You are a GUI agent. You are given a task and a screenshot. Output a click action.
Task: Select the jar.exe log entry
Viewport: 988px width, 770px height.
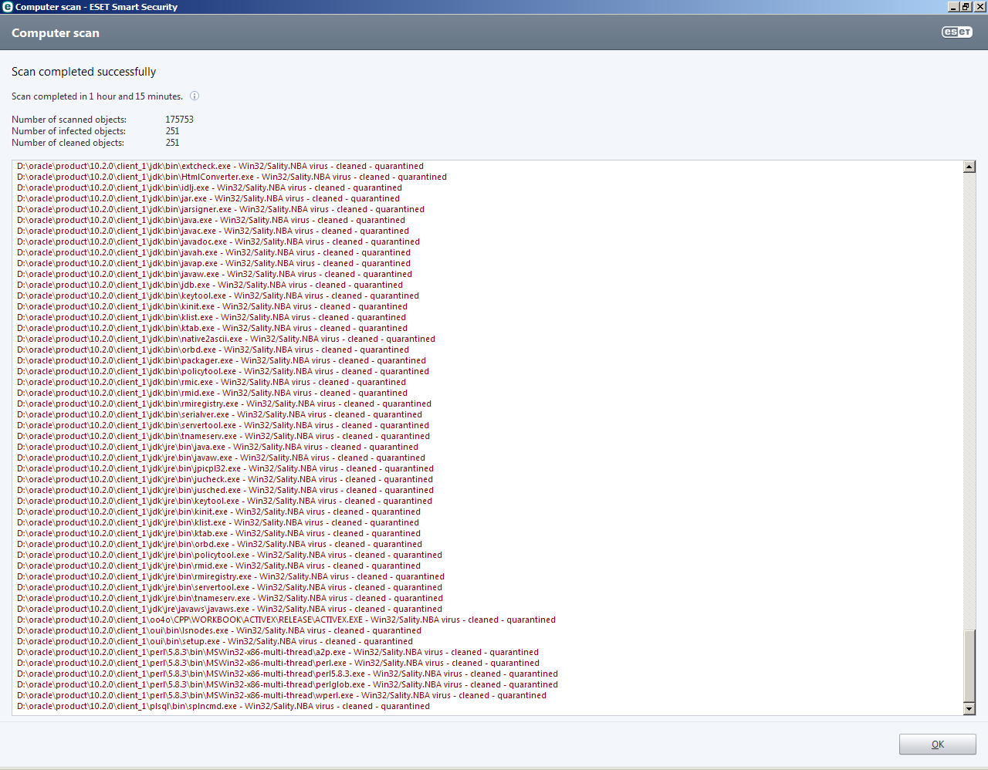click(x=208, y=198)
